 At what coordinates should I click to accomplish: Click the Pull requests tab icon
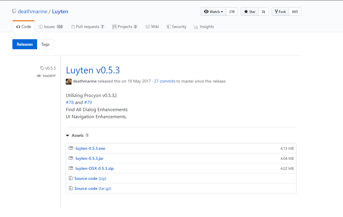(73, 27)
